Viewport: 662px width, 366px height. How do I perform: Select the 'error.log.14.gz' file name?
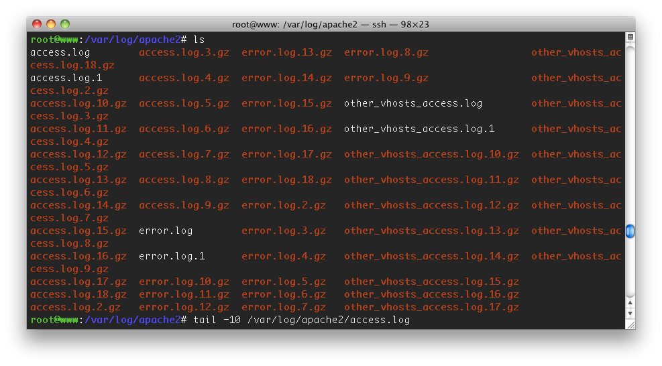pyautogui.click(x=286, y=78)
